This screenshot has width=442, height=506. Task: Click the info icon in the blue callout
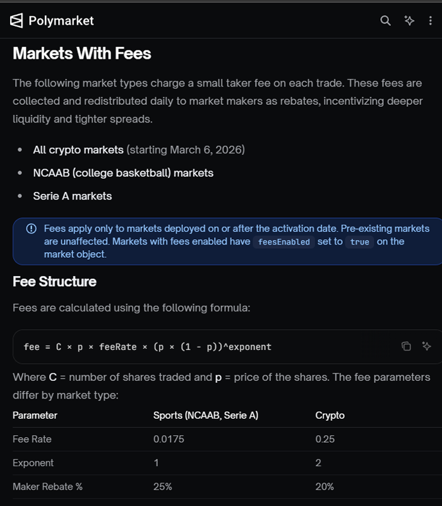coord(31,229)
